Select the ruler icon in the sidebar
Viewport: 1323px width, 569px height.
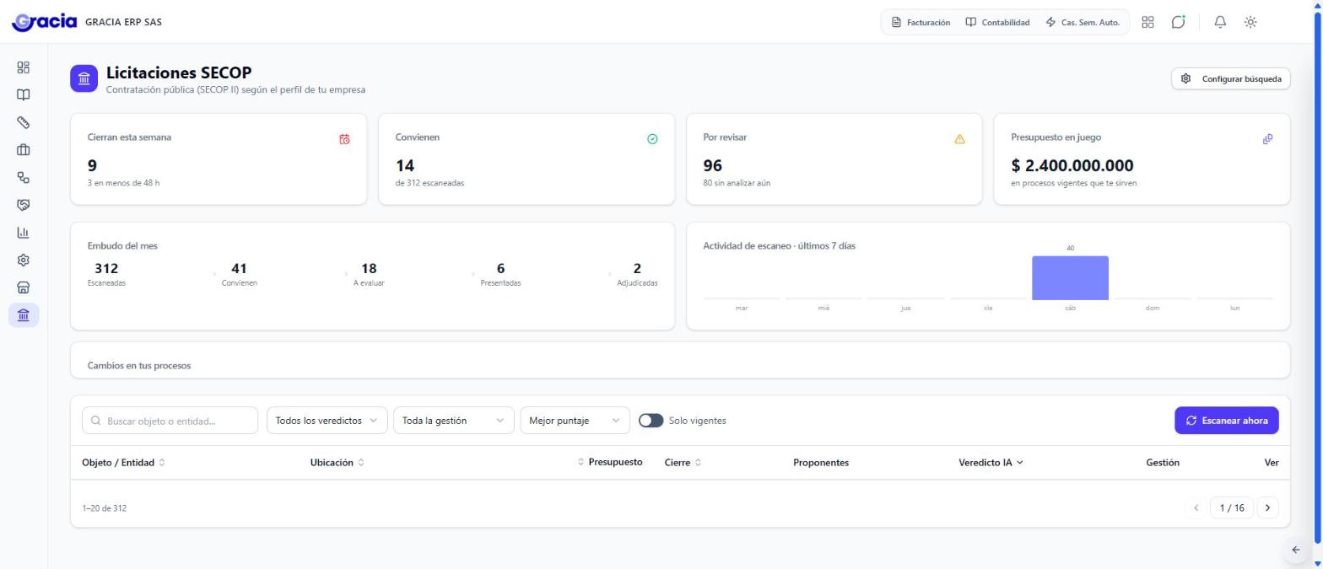[x=24, y=122]
